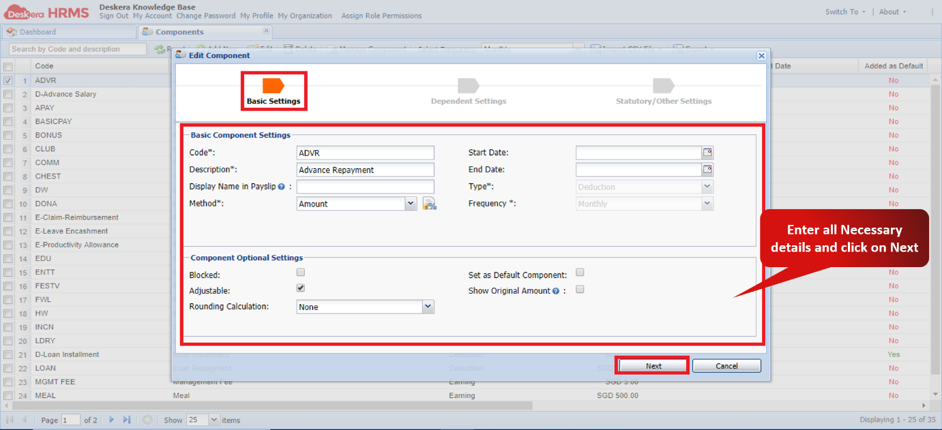This screenshot has width=942, height=430.
Task: Open the Type dropdown
Action: point(707,187)
